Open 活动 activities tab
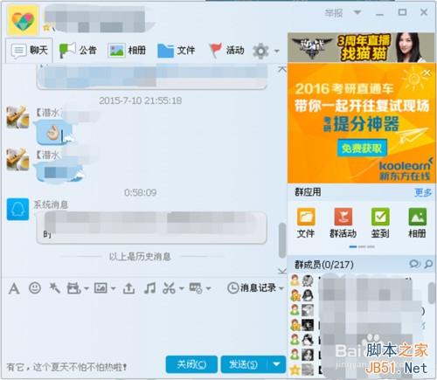The height and width of the screenshot is (380, 437). click(227, 50)
